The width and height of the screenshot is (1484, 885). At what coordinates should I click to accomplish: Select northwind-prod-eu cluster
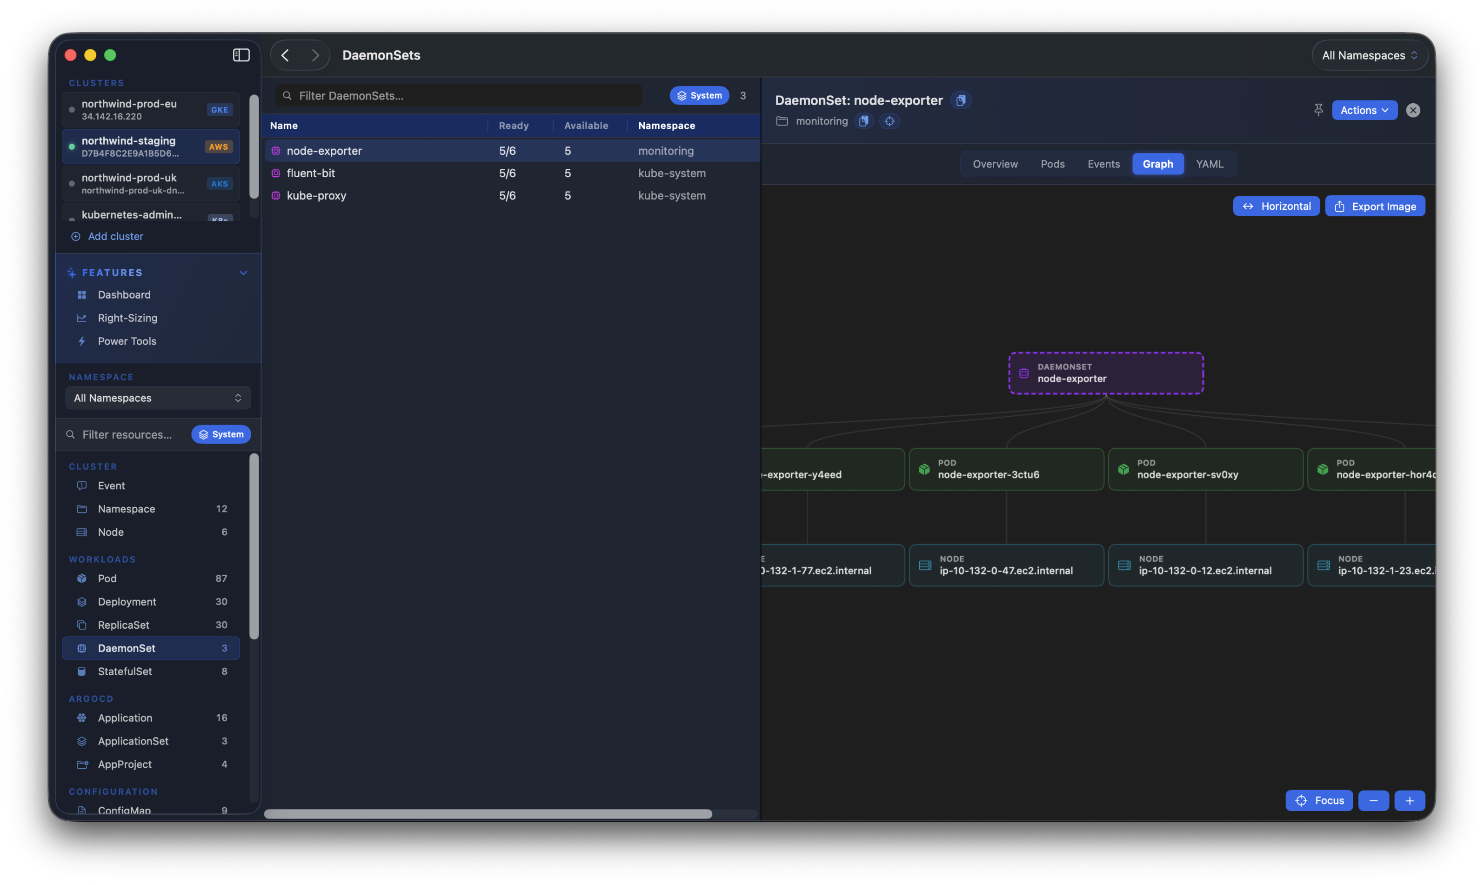coord(151,110)
